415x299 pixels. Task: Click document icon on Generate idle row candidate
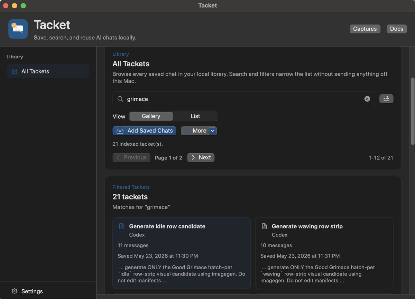click(x=122, y=226)
